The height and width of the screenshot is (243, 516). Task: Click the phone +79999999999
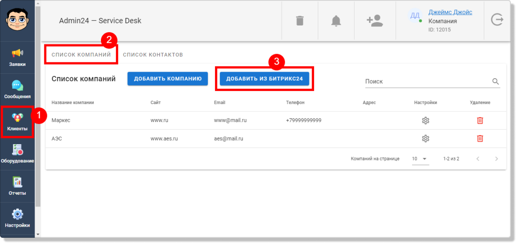pos(304,120)
